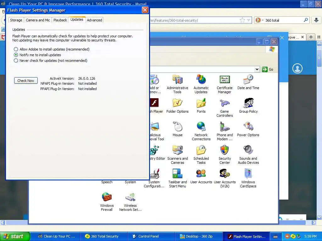Select Notify me to install updates
This screenshot has width=322, height=241.
[x=37, y=55]
